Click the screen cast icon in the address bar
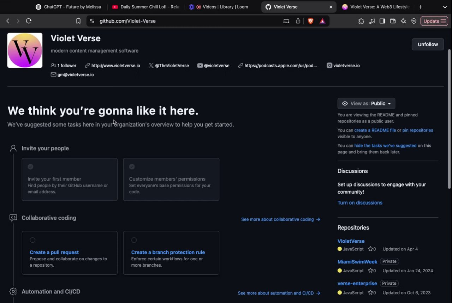Viewport: 452px width, 303px height. pyautogui.click(x=286, y=21)
